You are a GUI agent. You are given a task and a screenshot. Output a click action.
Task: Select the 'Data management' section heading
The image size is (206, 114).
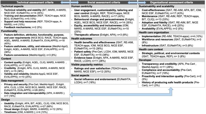(12, 81)
